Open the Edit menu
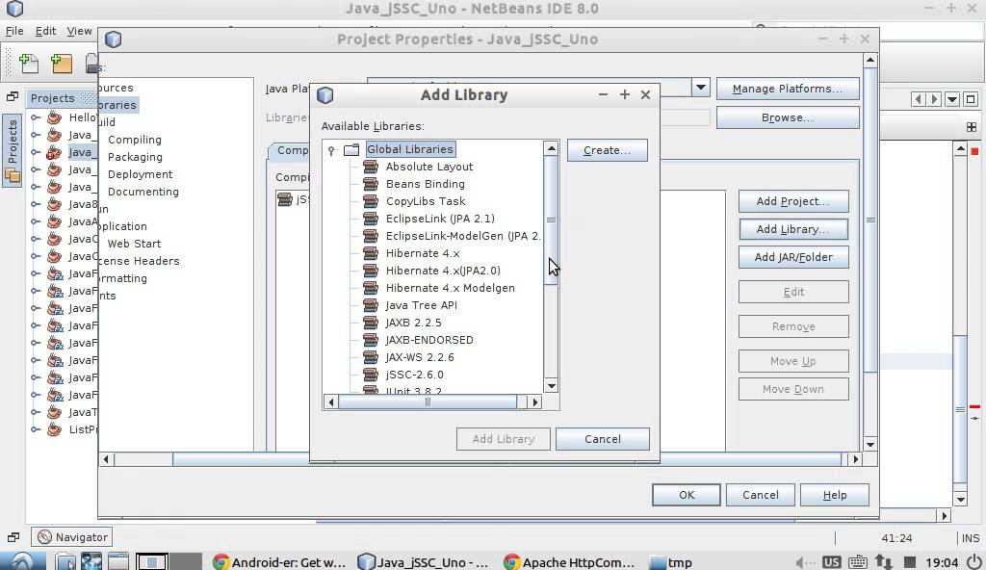The height and width of the screenshot is (570, 986). point(45,31)
